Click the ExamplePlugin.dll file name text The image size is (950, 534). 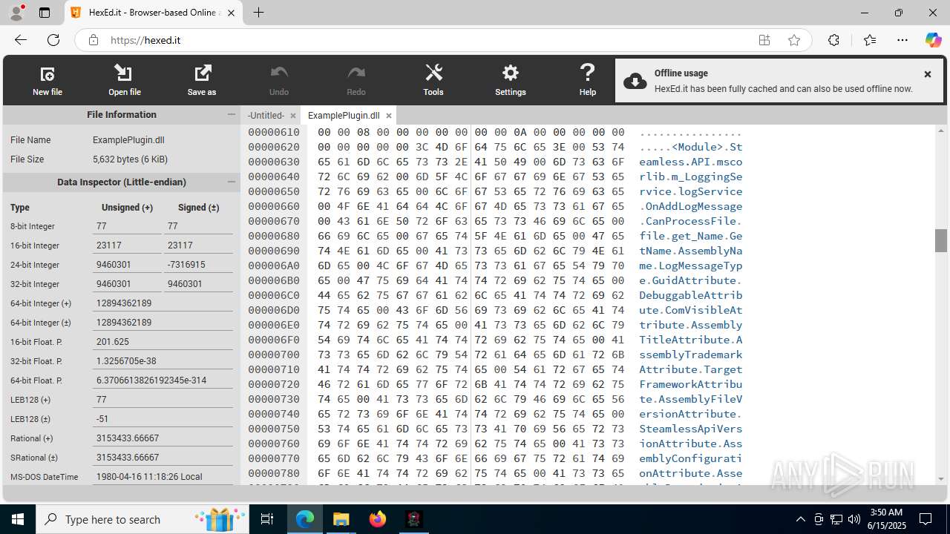(128, 140)
